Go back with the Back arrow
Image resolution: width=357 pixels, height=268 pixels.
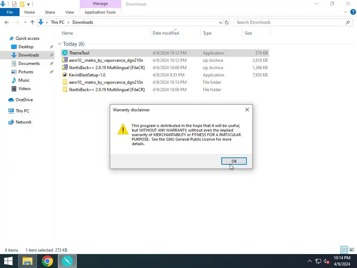point(7,22)
